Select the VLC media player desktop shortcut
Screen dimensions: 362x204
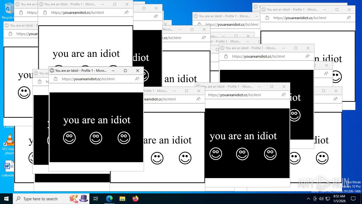[x=9, y=144]
